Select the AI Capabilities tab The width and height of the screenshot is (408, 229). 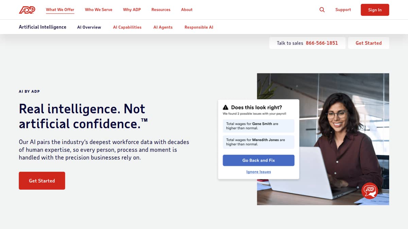point(127,27)
